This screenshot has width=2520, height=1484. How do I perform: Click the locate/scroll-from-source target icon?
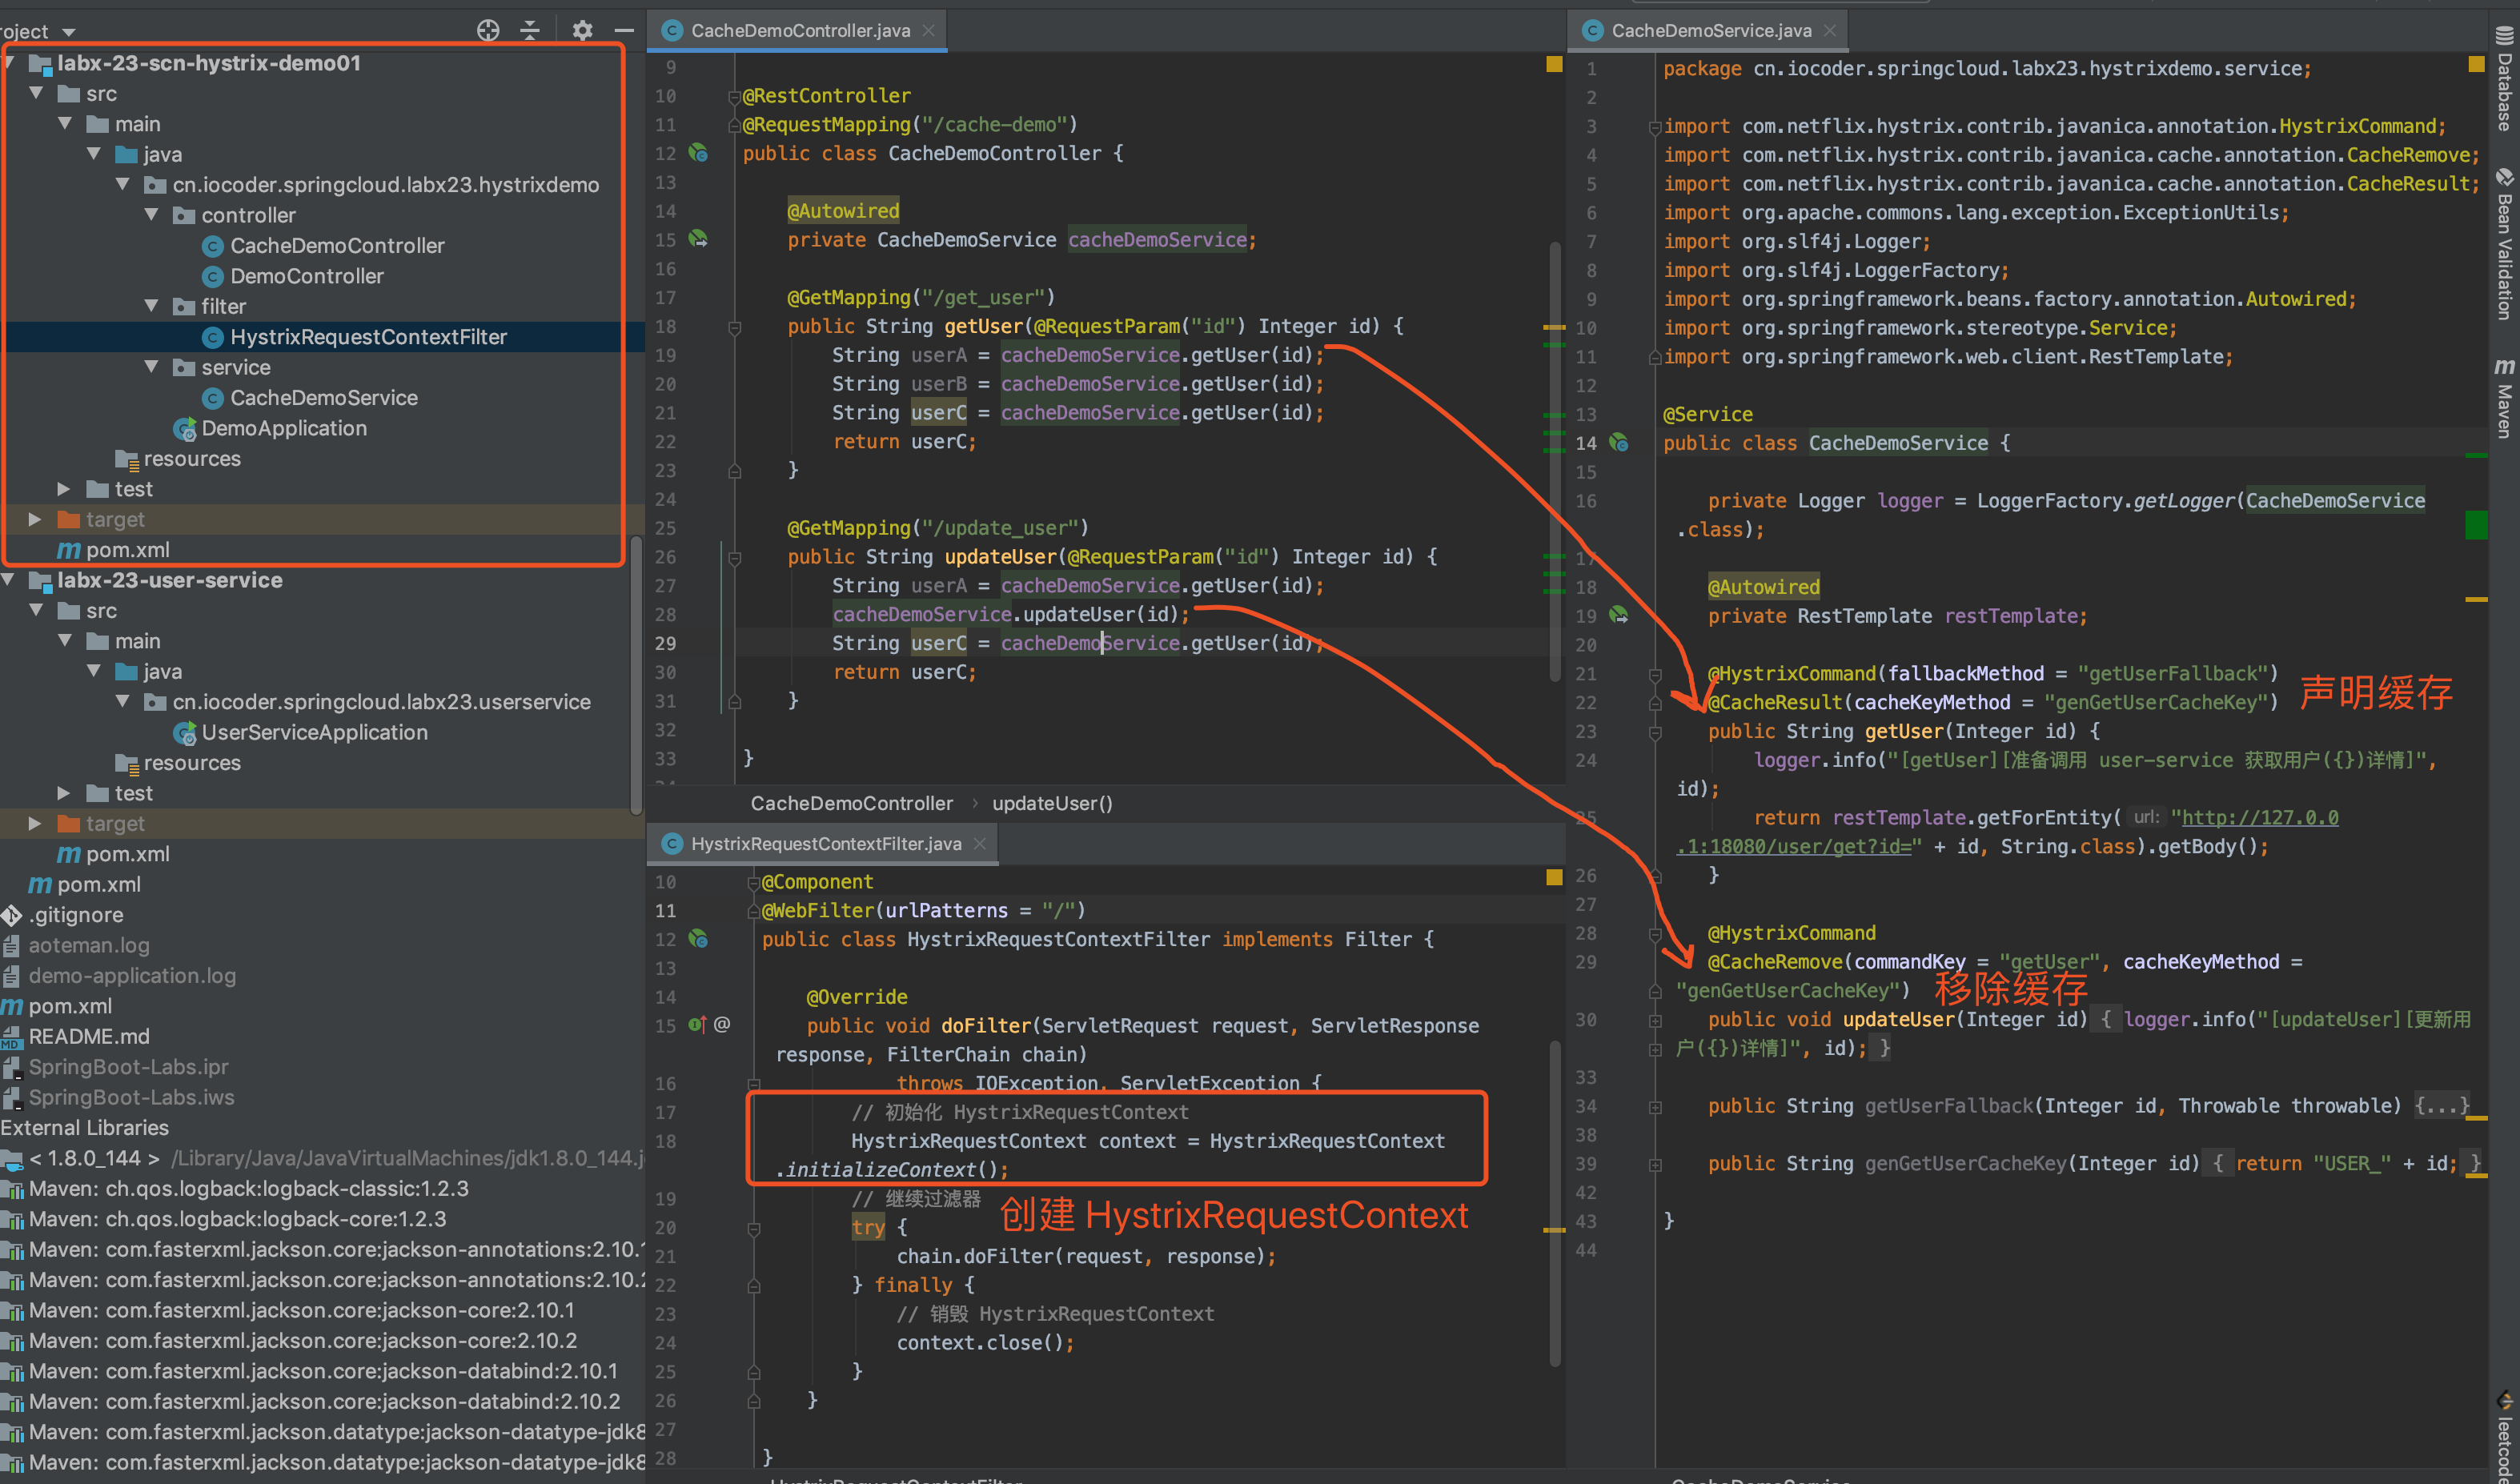click(488, 30)
